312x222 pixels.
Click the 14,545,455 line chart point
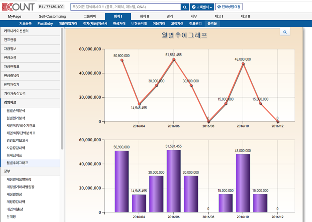(x=139, y=104)
